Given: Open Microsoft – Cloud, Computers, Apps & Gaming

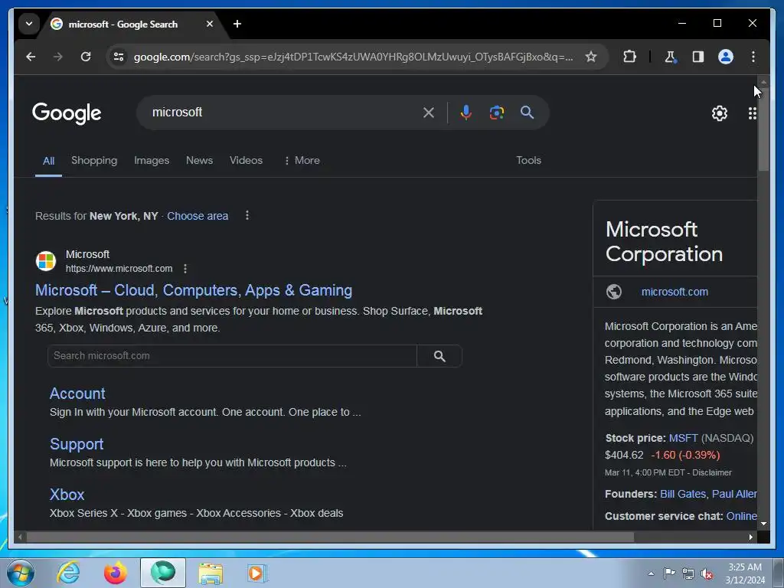Looking at the screenshot, I should 194,290.
